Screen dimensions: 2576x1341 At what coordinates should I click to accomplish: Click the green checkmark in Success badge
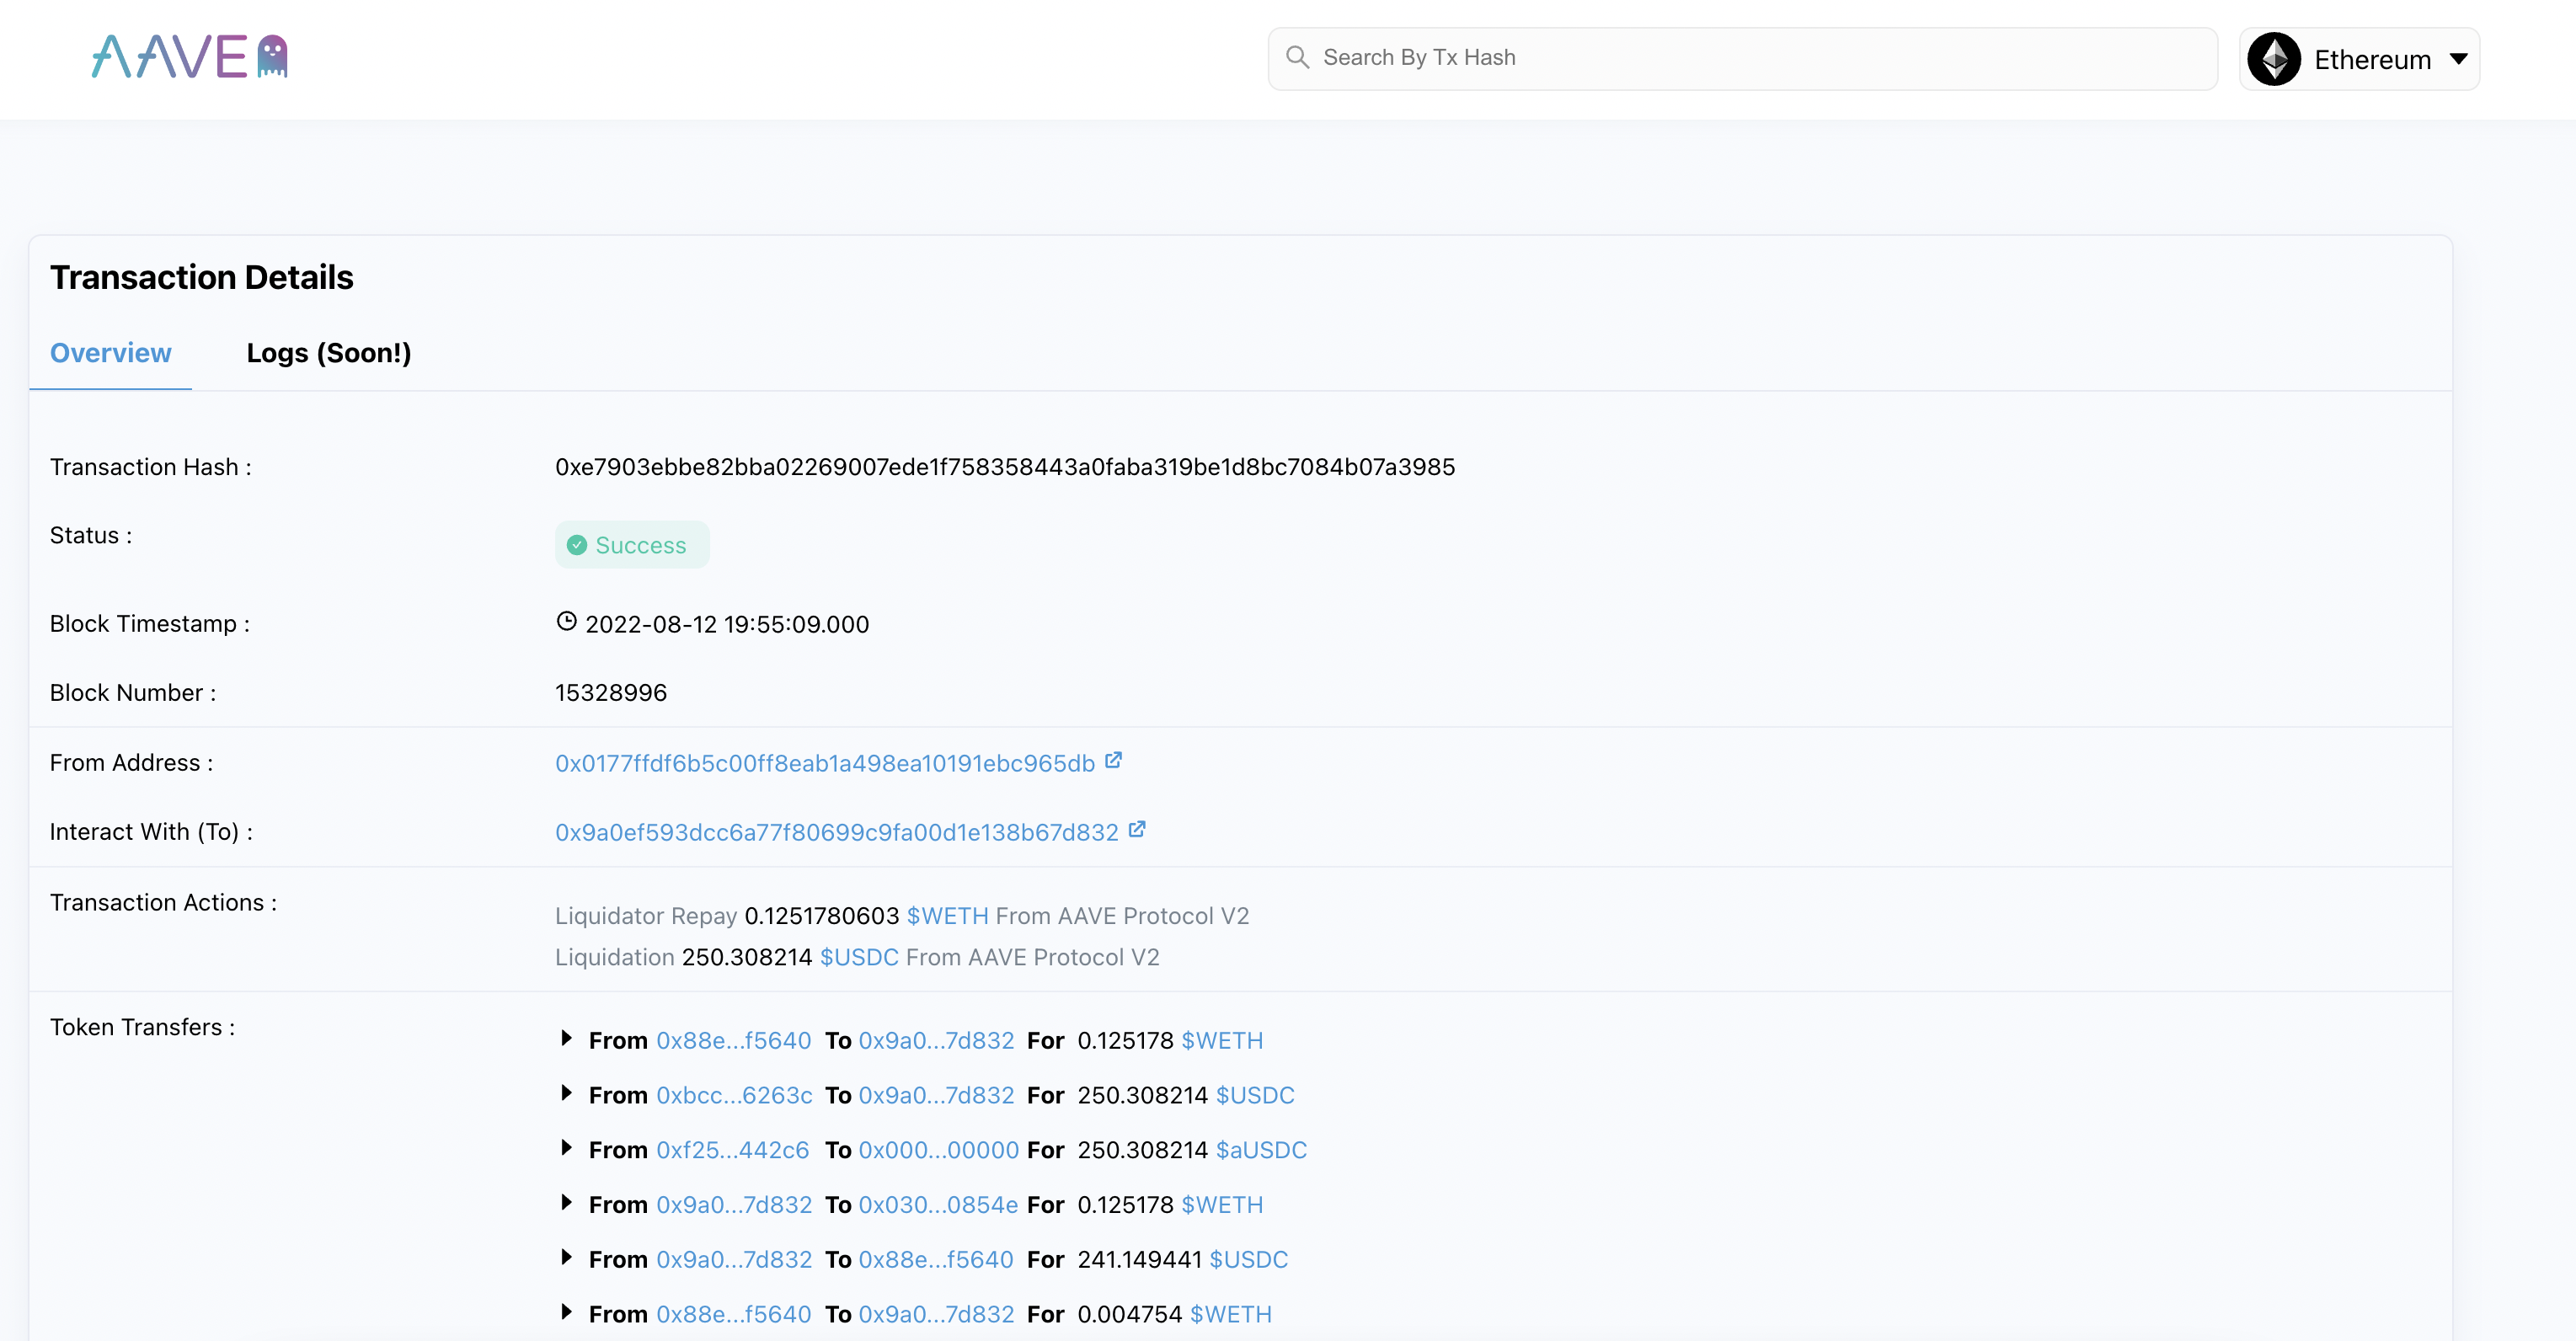pos(577,544)
